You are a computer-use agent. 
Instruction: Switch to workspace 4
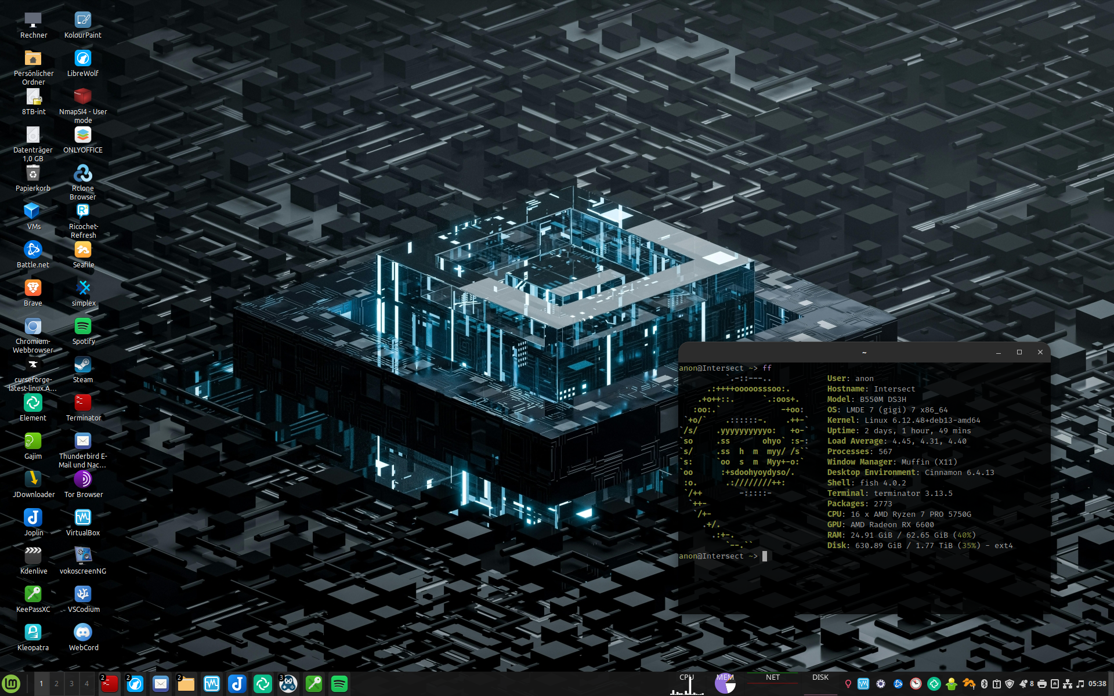pyautogui.click(x=86, y=684)
